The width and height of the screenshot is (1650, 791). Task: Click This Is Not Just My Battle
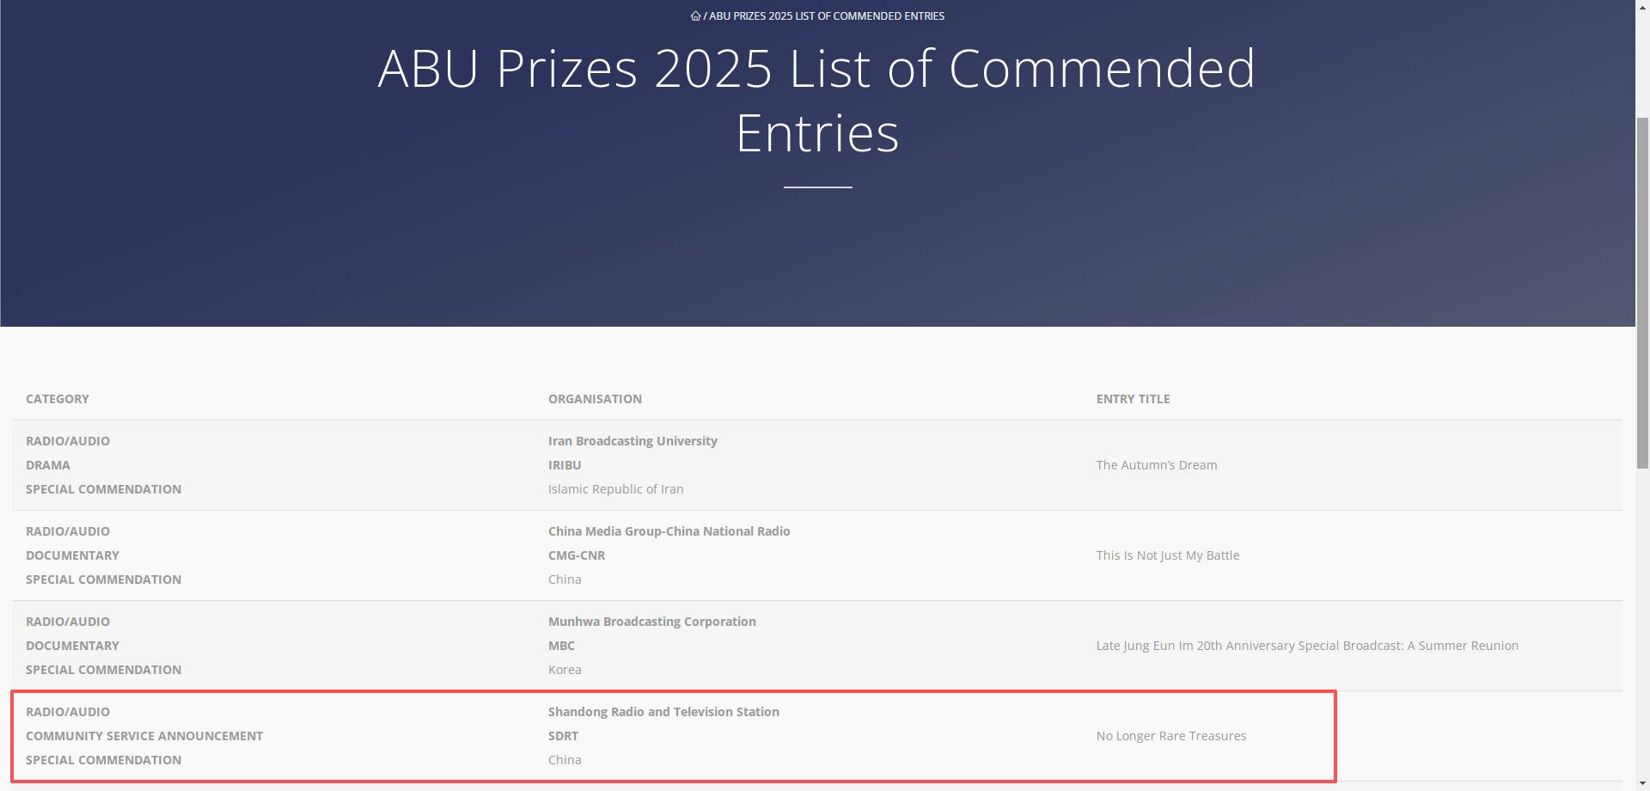(x=1167, y=555)
